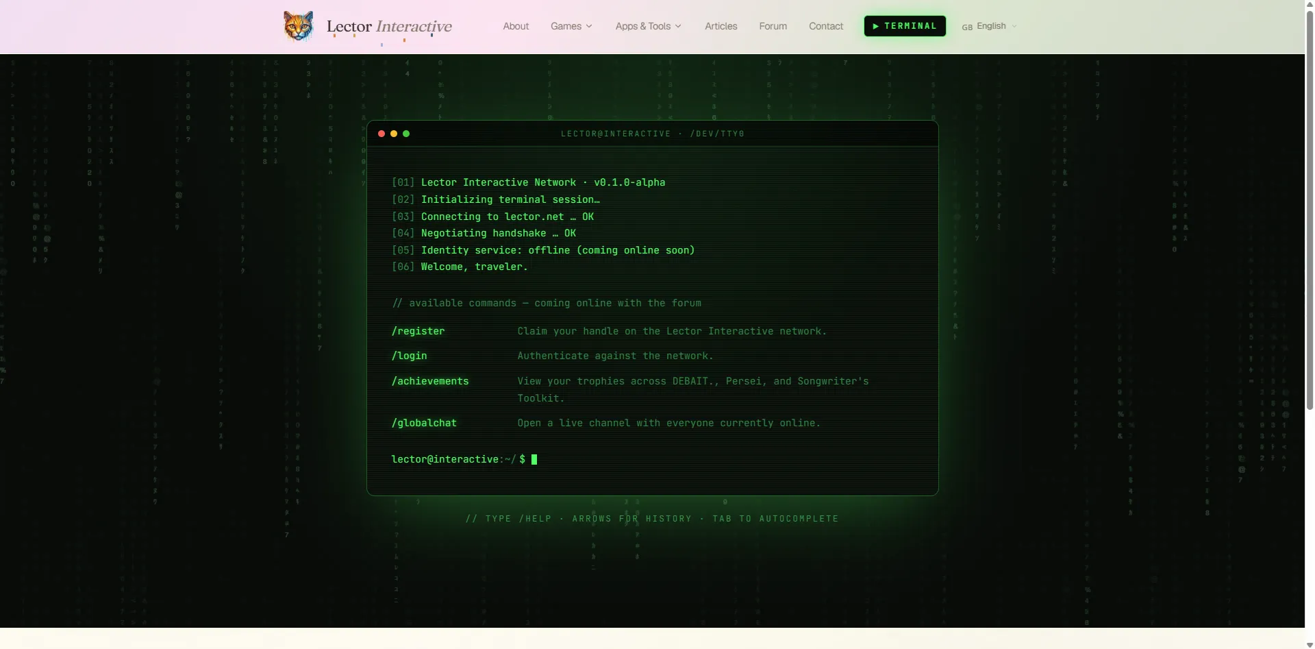Open the Forum page
The image size is (1315, 649).
pyautogui.click(x=773, y=26)
